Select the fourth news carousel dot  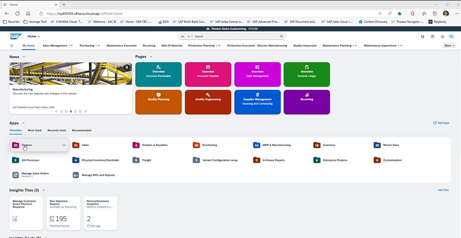[x=75, y=112]
